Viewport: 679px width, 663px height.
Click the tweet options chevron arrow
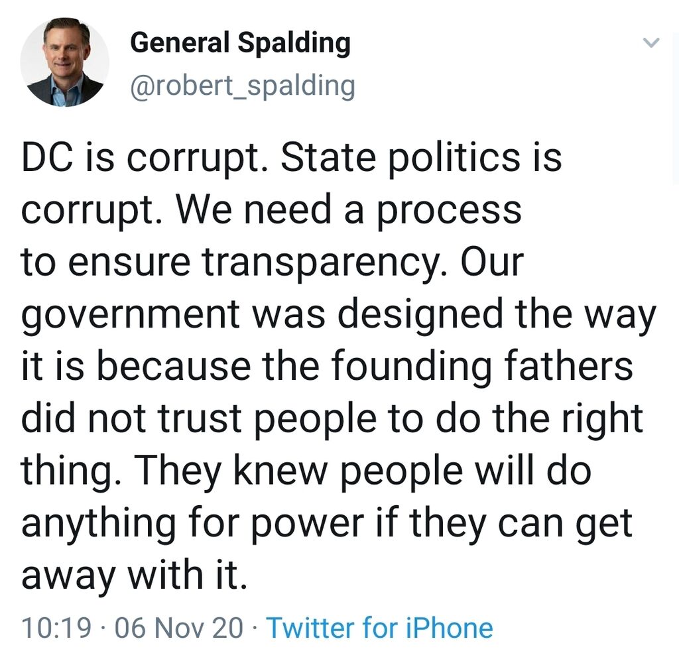point(651,42)
